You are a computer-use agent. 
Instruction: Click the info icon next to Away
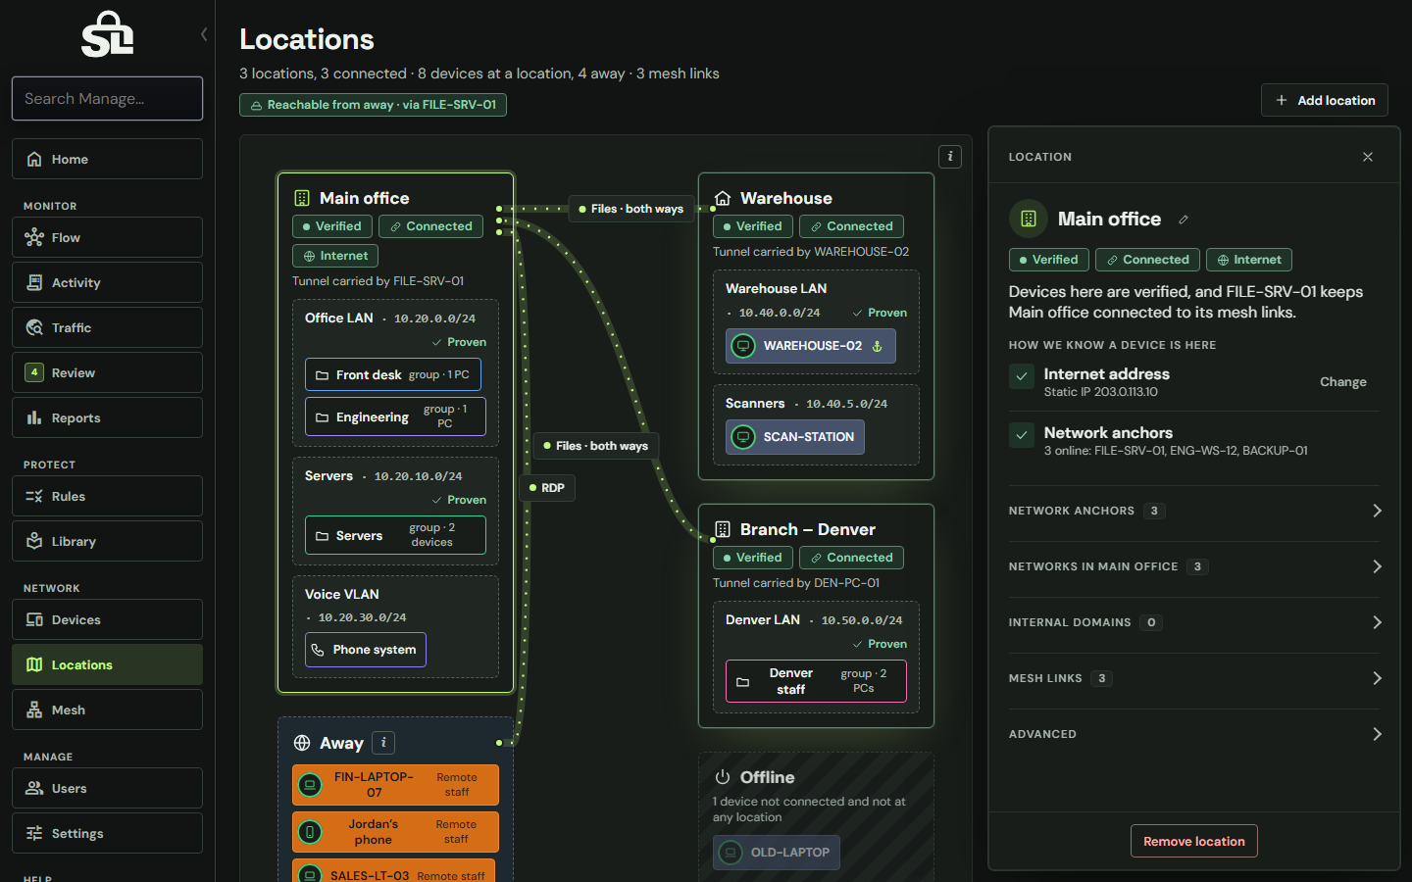click(x=383, y=743)
